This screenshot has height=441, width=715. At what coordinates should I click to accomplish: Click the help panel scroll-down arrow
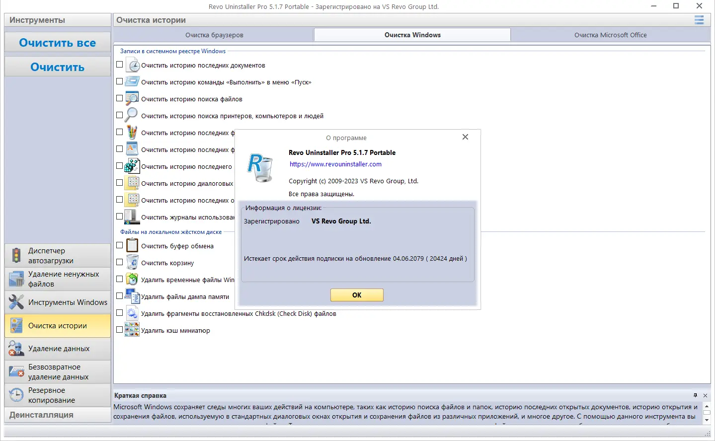[707, 420]
